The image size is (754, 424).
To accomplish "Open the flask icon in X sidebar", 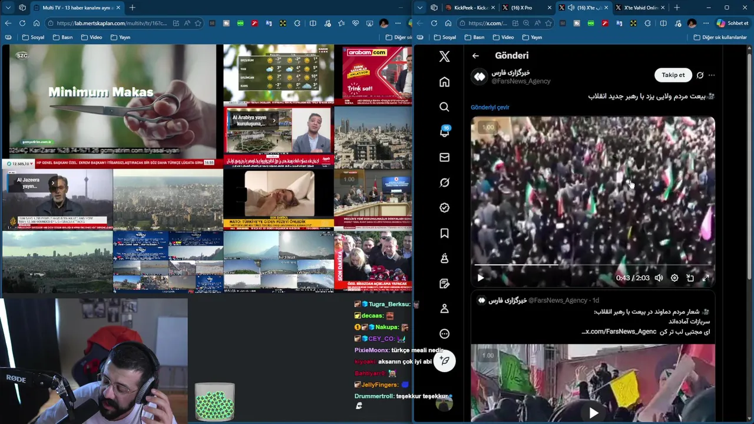I will click(x=444, y=258).
